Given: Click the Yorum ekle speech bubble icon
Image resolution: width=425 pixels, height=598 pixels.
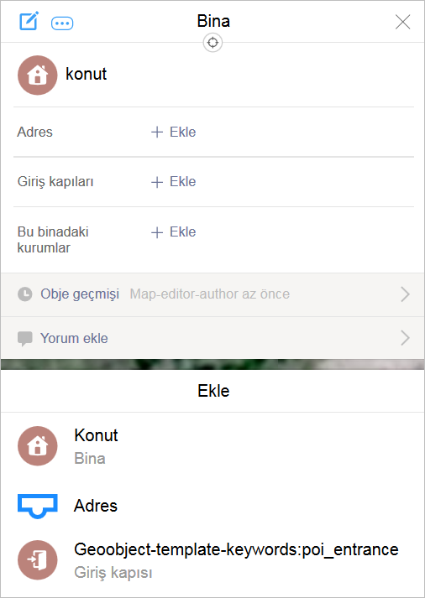Looking at the screenshot, I should click(x=25, y=339).
